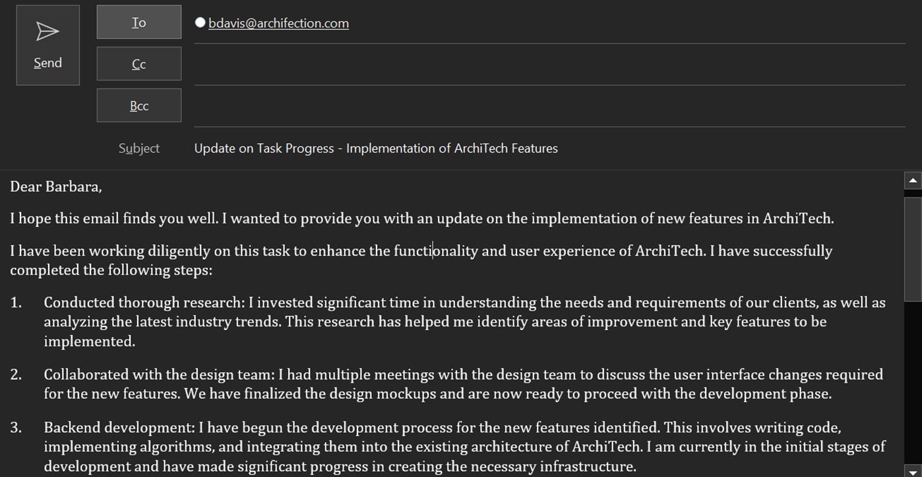The image size is (922, 477).
Task: Click the scroll-up arrow of message body
Action: pos(913,179)
